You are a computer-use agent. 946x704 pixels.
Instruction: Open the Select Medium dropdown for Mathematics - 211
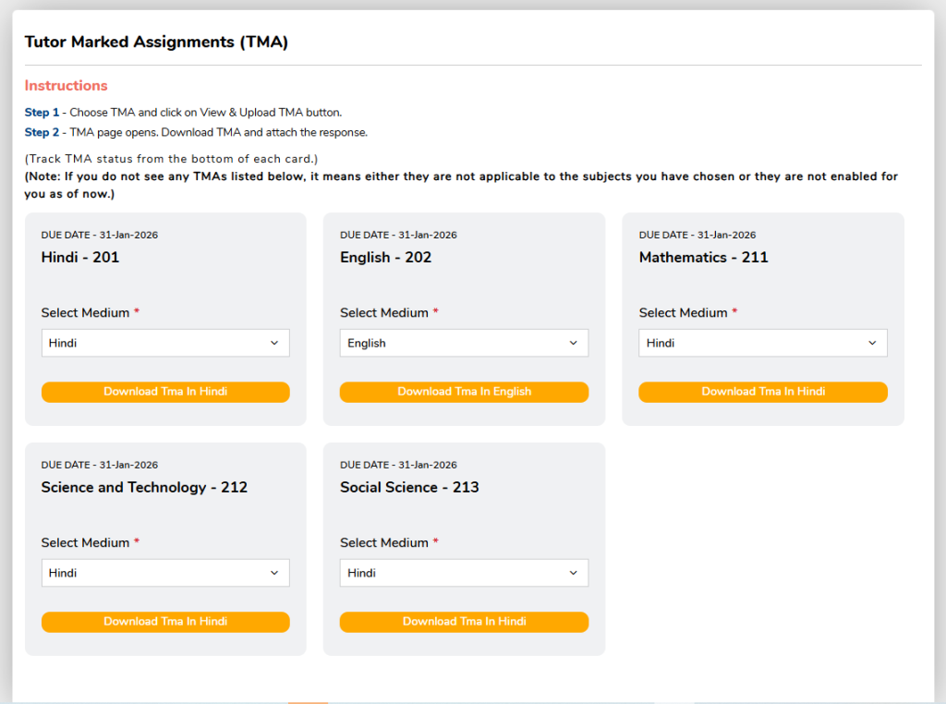[x=762, y=342]
